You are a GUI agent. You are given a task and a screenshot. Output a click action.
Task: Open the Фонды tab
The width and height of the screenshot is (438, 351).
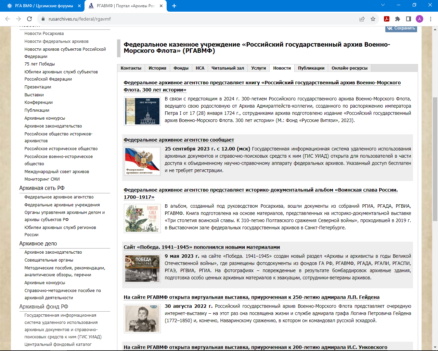click(x=181, y=68)
